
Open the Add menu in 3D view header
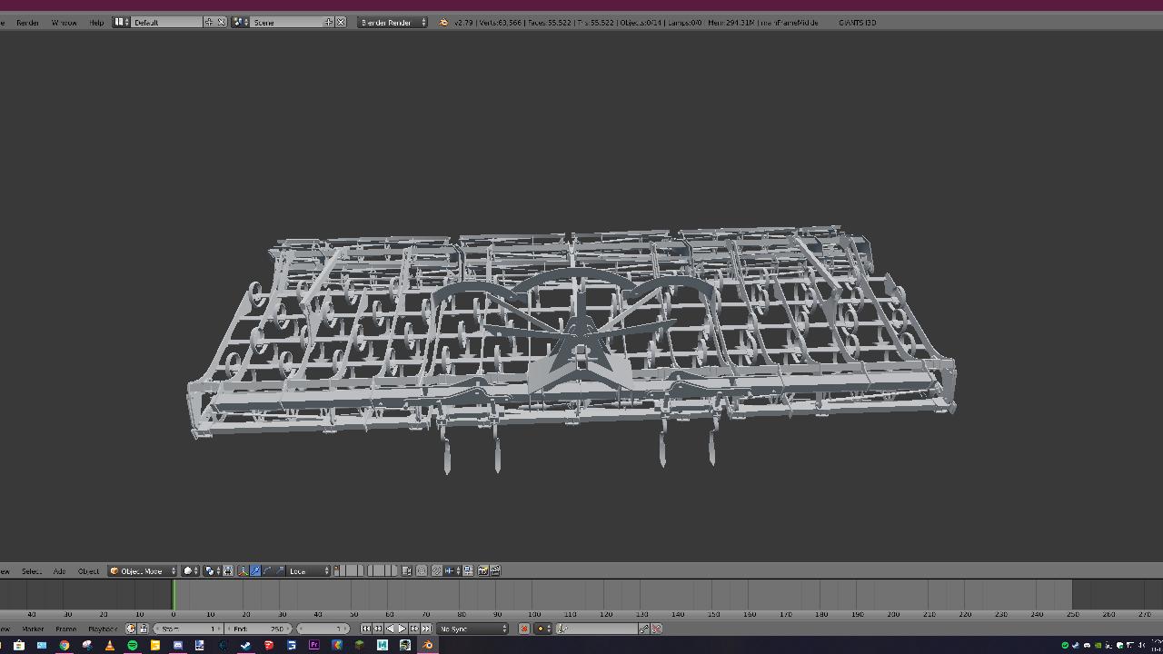(59, 570)
